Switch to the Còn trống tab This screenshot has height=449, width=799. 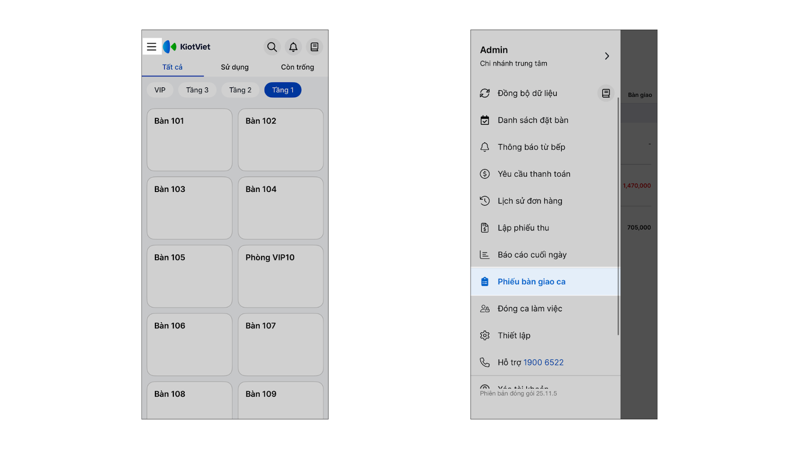pyautogui.click(x=297, y=67)
